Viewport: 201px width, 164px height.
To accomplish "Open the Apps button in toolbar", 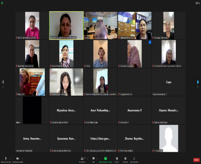I will tap(135, 159).
